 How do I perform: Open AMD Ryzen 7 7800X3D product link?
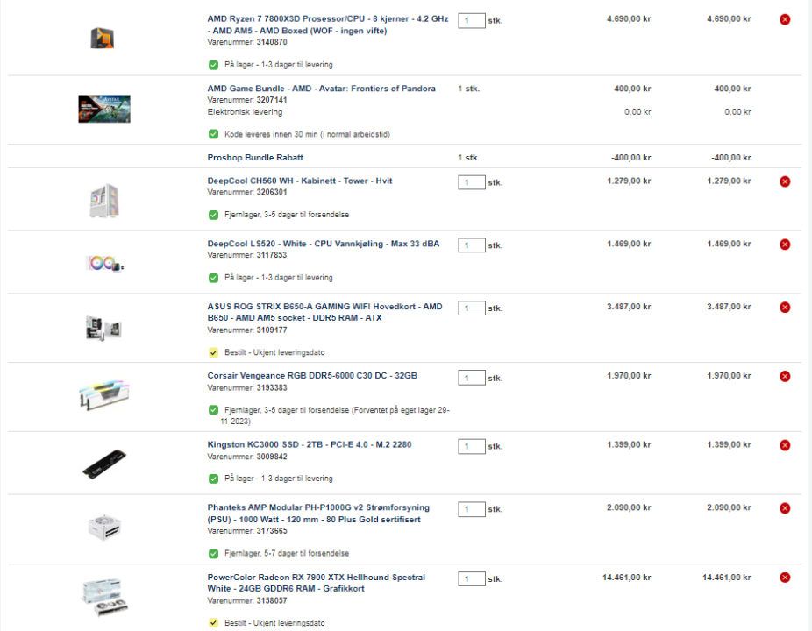pos(328,25)
